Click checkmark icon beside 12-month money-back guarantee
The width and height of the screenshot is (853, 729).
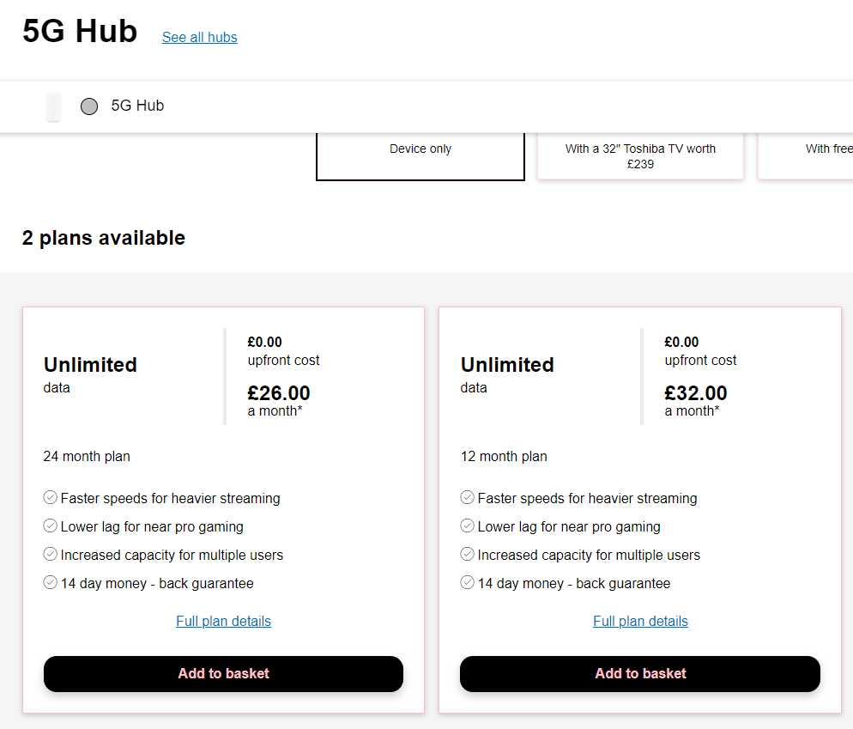tap(468, 582)
